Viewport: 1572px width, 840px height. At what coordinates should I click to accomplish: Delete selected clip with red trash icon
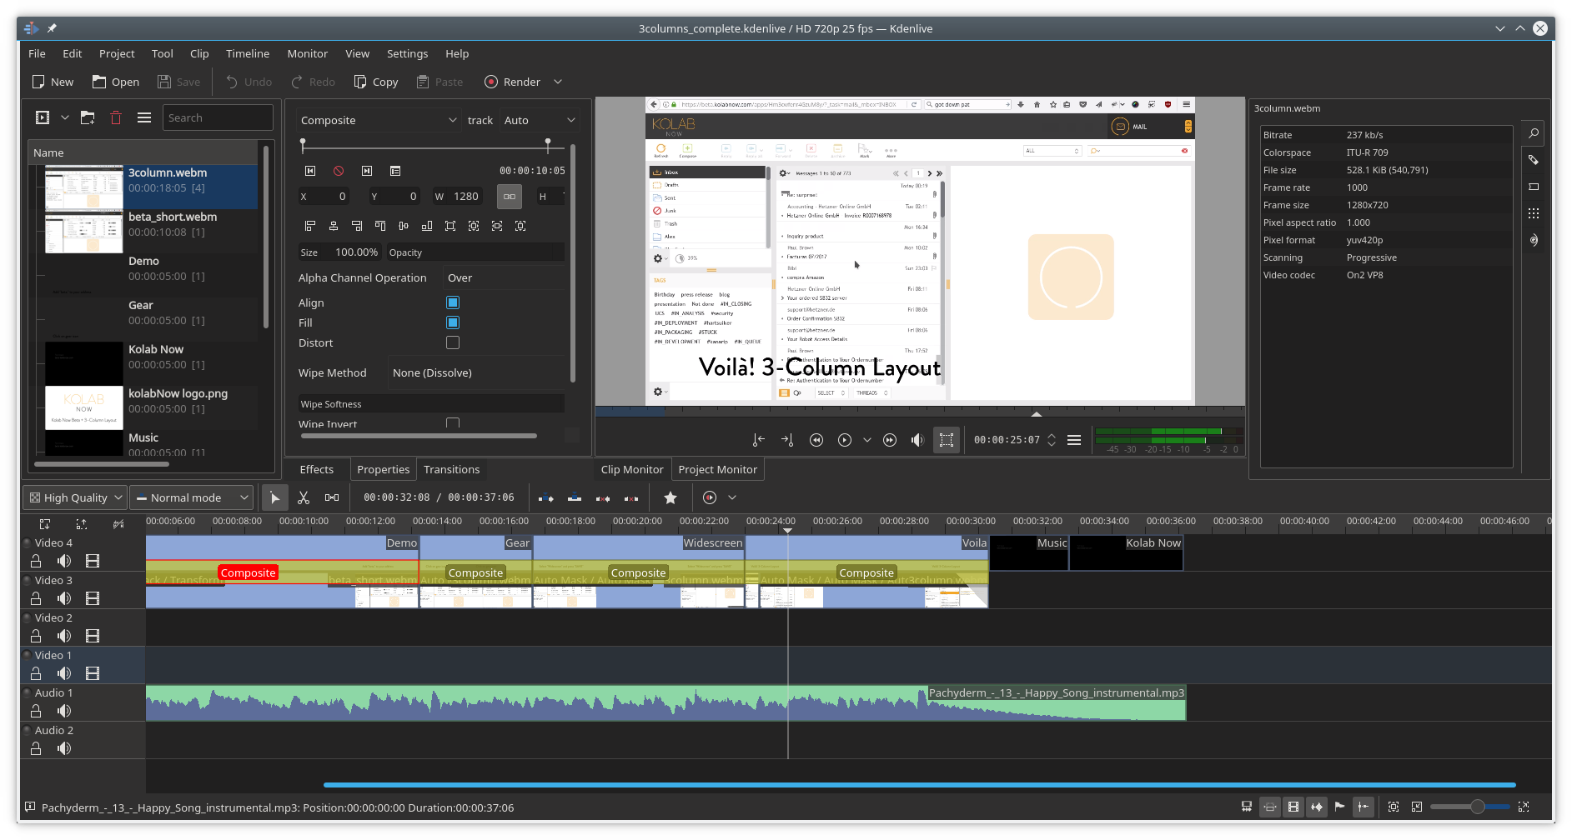(x=116, y=117)
